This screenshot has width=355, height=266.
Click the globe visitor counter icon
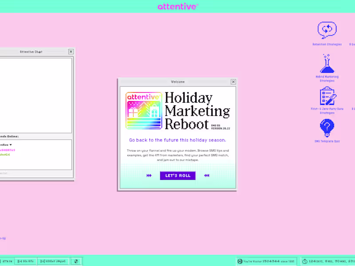point(240,261)
